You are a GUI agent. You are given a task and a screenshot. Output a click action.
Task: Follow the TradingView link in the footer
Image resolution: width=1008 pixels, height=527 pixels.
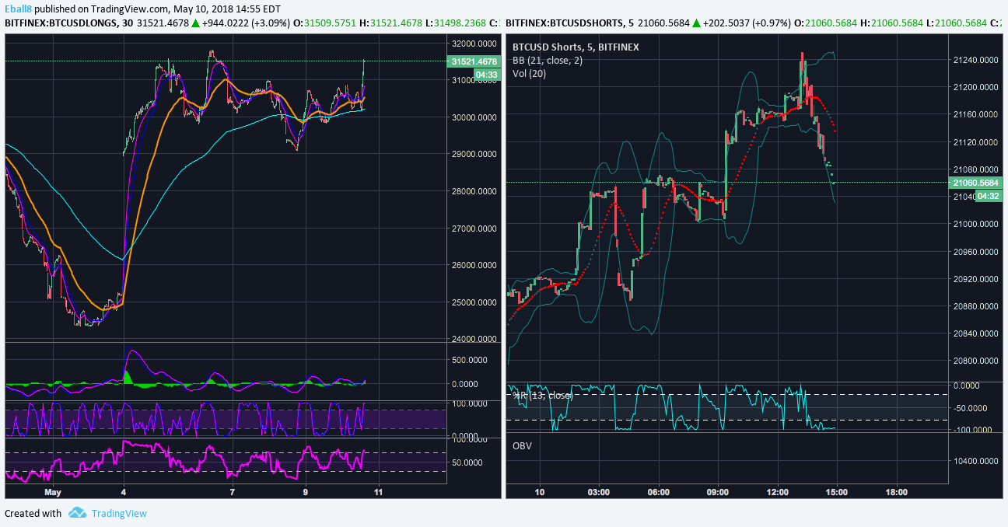point(119,513)
